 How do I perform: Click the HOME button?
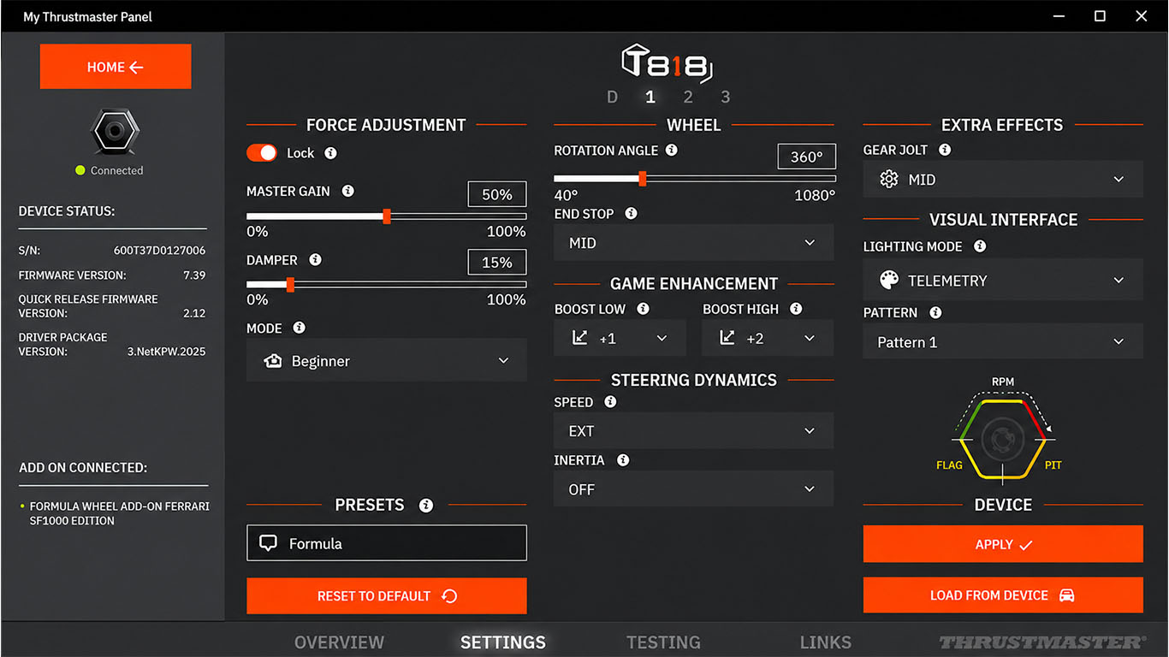click(x=116, y=67)
